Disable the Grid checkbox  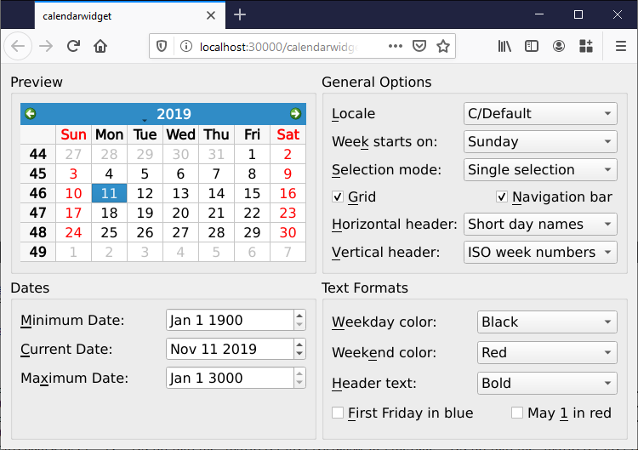(338, 197)
